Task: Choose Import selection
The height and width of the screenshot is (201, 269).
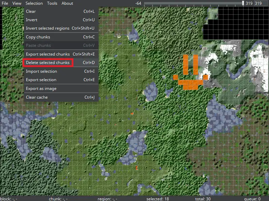Action: [61, 71]
